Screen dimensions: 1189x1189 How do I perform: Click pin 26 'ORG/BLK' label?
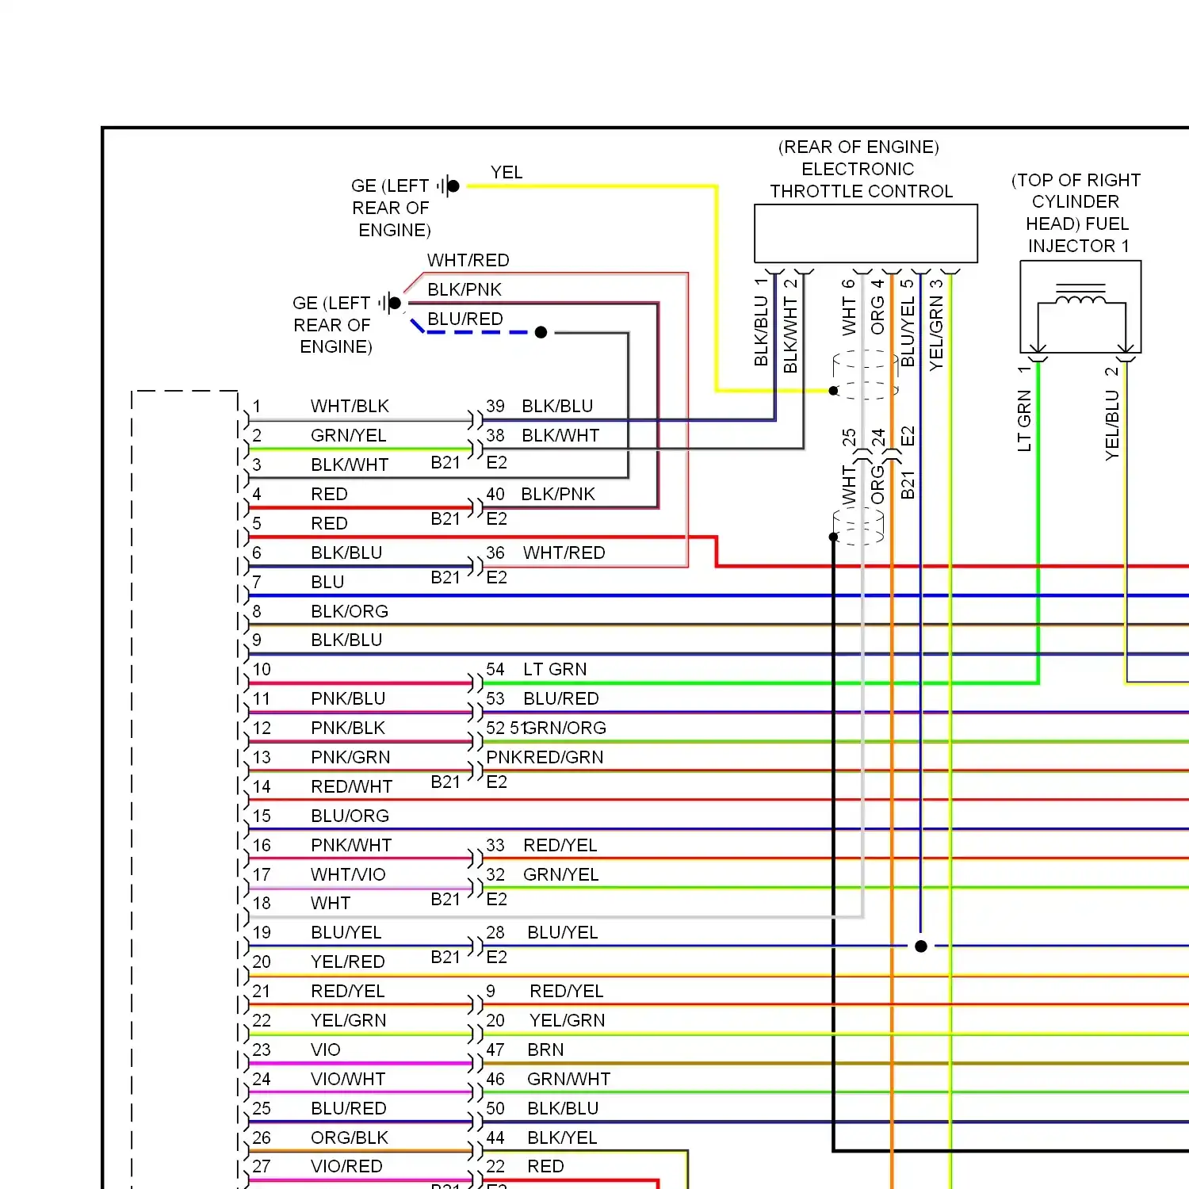tap(350, 1137)
